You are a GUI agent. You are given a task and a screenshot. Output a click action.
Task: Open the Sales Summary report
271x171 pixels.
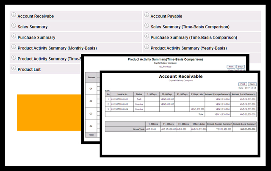[33, 27]
